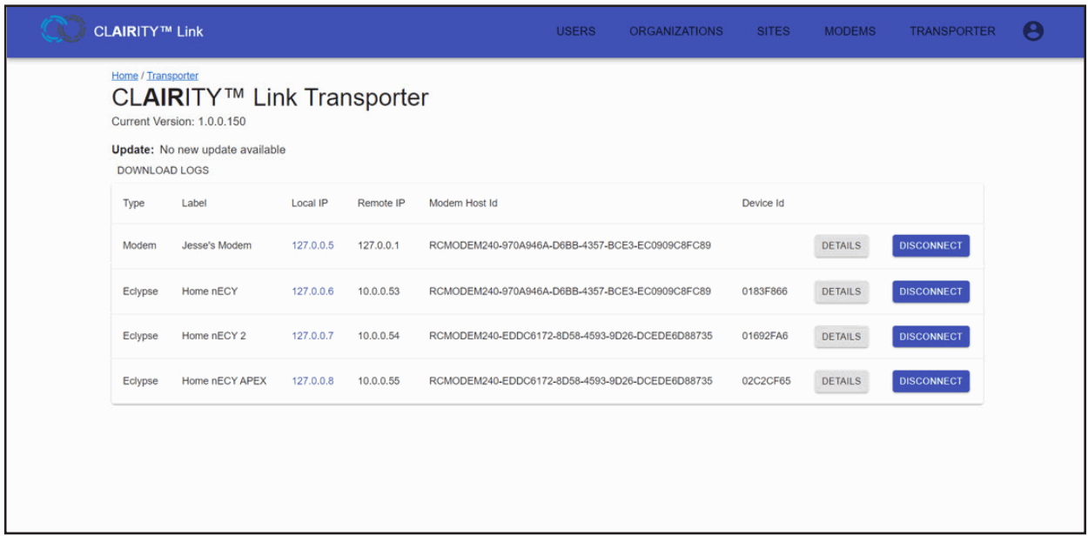Click the Type column header
This screenshot has width=1088, height=536.
pos(133,204)
